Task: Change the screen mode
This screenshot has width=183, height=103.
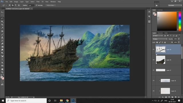Action: (2, 84)
